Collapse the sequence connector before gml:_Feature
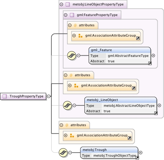 [x=78, y=55]
